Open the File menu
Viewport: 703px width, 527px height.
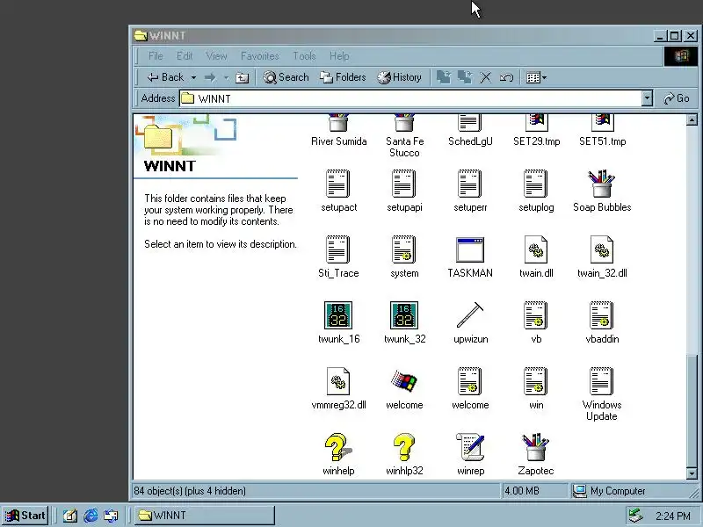point(156,56)
